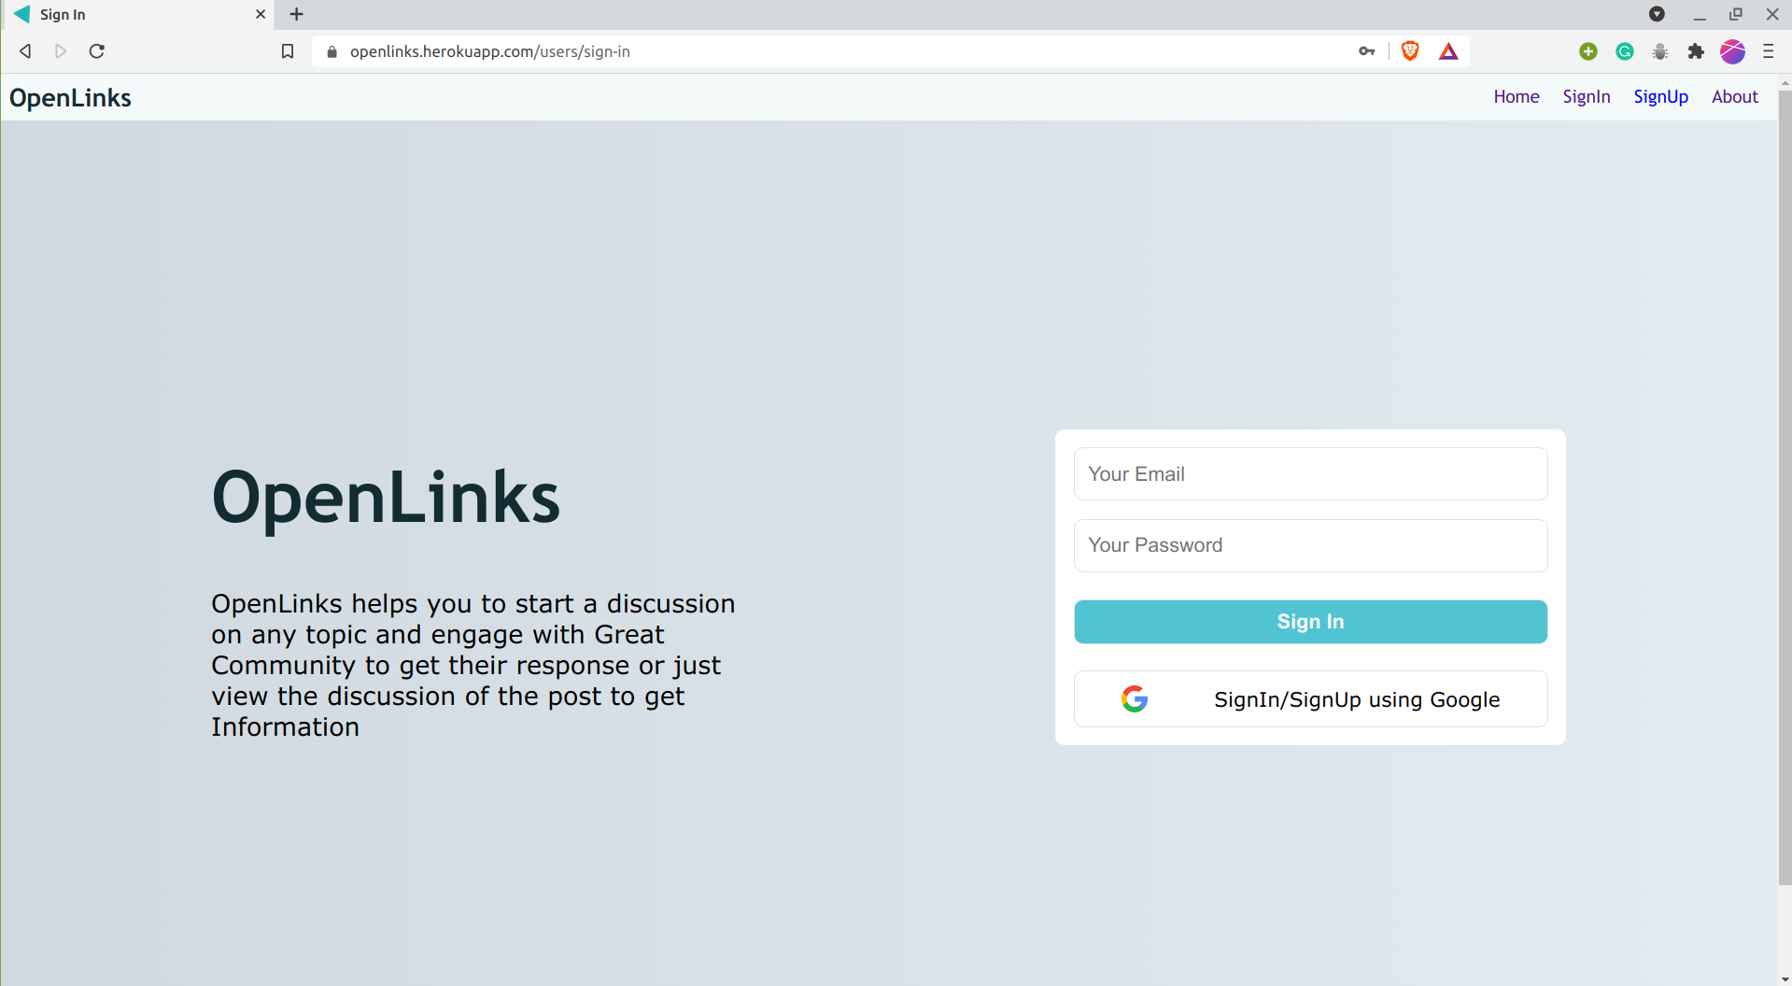This screenshot has width=1792, height=986.
Task: Choose SignIn/SignUp using Google button
Action: [1310, 698]
